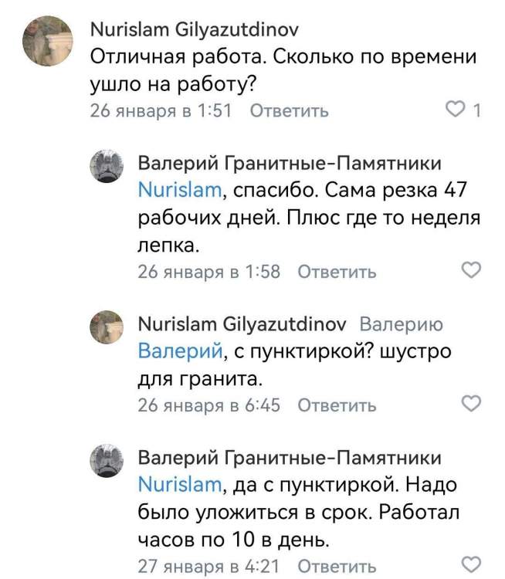Click the blue Валерий mention in the reply
Viewport: 505px width, 579px height.
tap(180, 350)
